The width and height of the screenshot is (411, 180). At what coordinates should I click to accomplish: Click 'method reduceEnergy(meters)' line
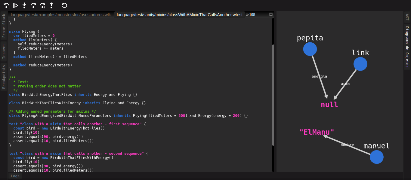point(43,65)
